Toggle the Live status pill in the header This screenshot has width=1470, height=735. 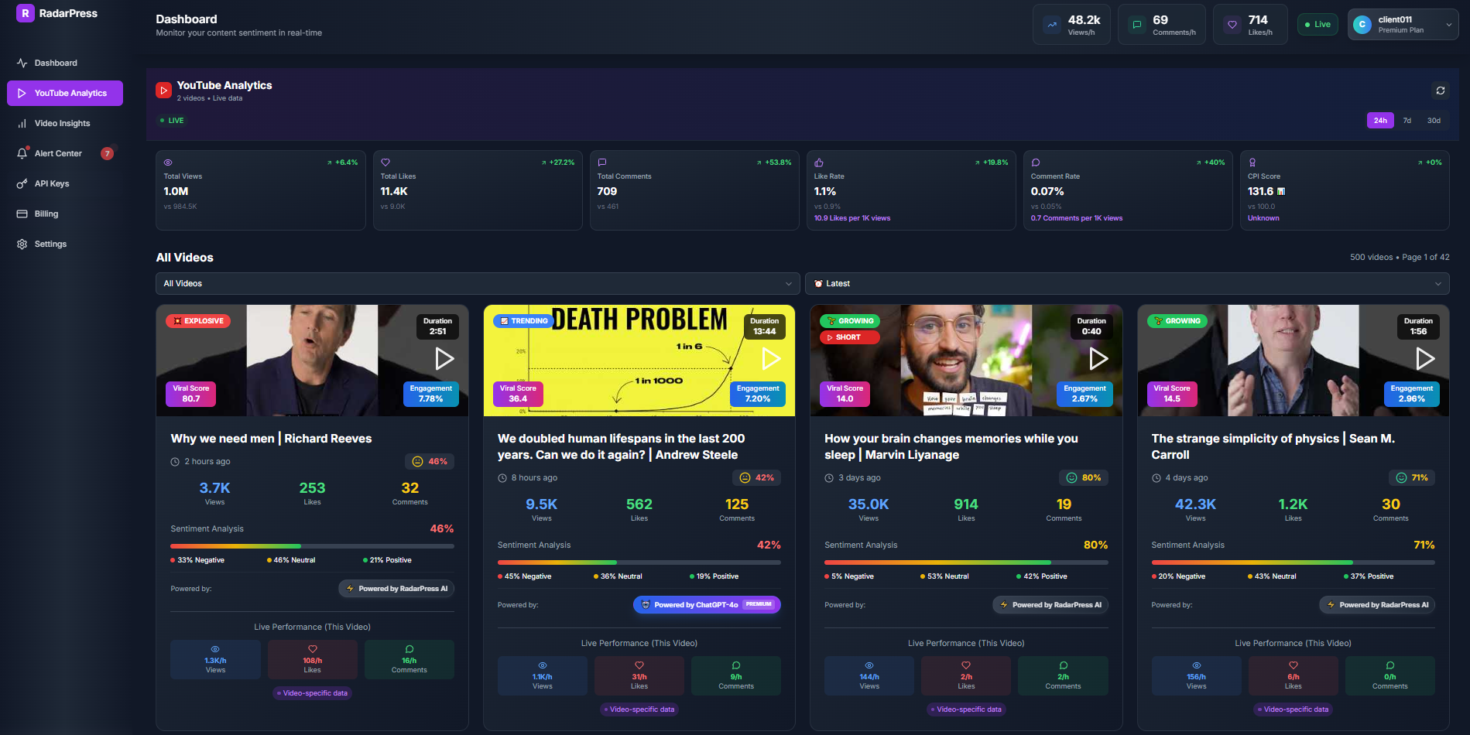(x=1318, y=24)
